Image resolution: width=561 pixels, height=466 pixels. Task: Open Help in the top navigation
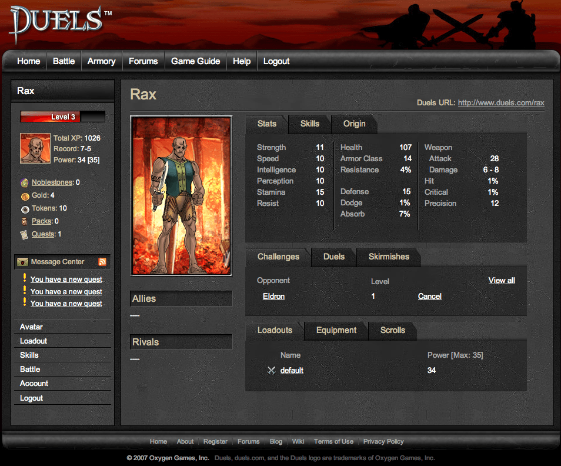[x=242, y=61]
